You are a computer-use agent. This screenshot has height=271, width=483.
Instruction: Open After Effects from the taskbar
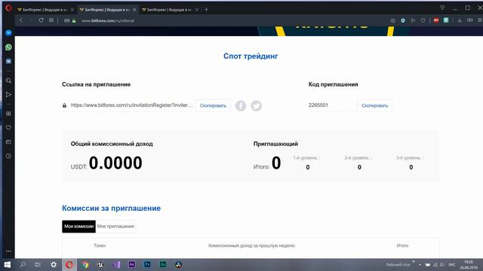[132, 264]
